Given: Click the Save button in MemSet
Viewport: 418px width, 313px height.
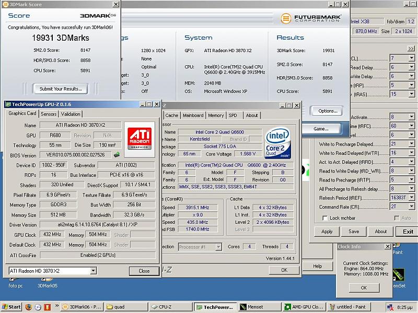Looking at the screenshot, I should click(354, 232).
